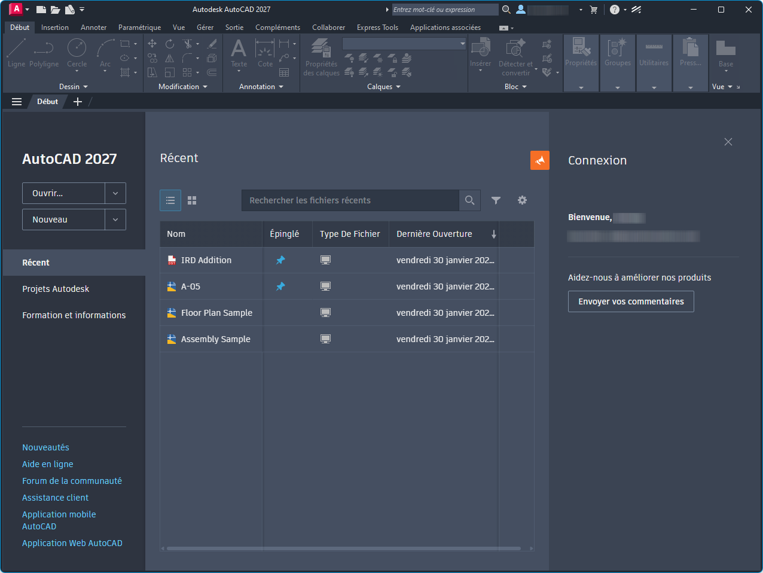This screenshot has width=763, height=573.
Task: Click the New file icon in the quick access toolbar
Action: tap(41, 10)
